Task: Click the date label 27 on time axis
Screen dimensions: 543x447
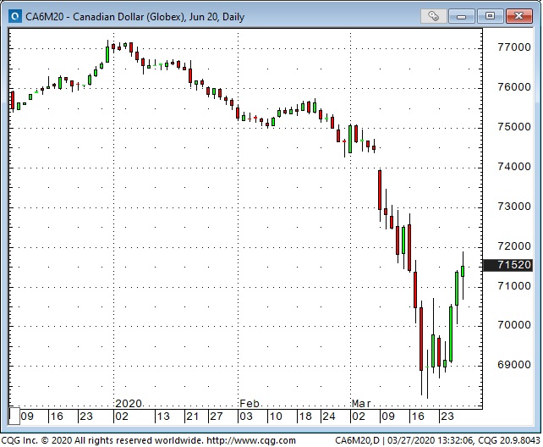Action: point(217,417)
